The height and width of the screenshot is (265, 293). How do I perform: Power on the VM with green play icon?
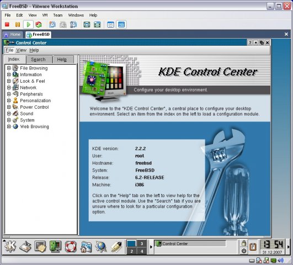pos(28,24)
